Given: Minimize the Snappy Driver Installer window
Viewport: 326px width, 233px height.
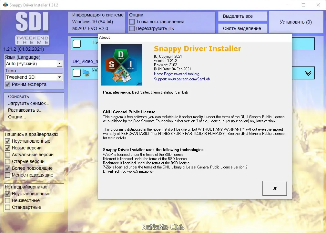Looking at the screenshot, I should 289,5.
